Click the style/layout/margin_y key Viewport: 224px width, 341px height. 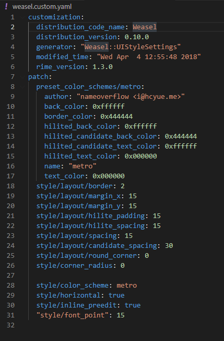coord(78,206)
